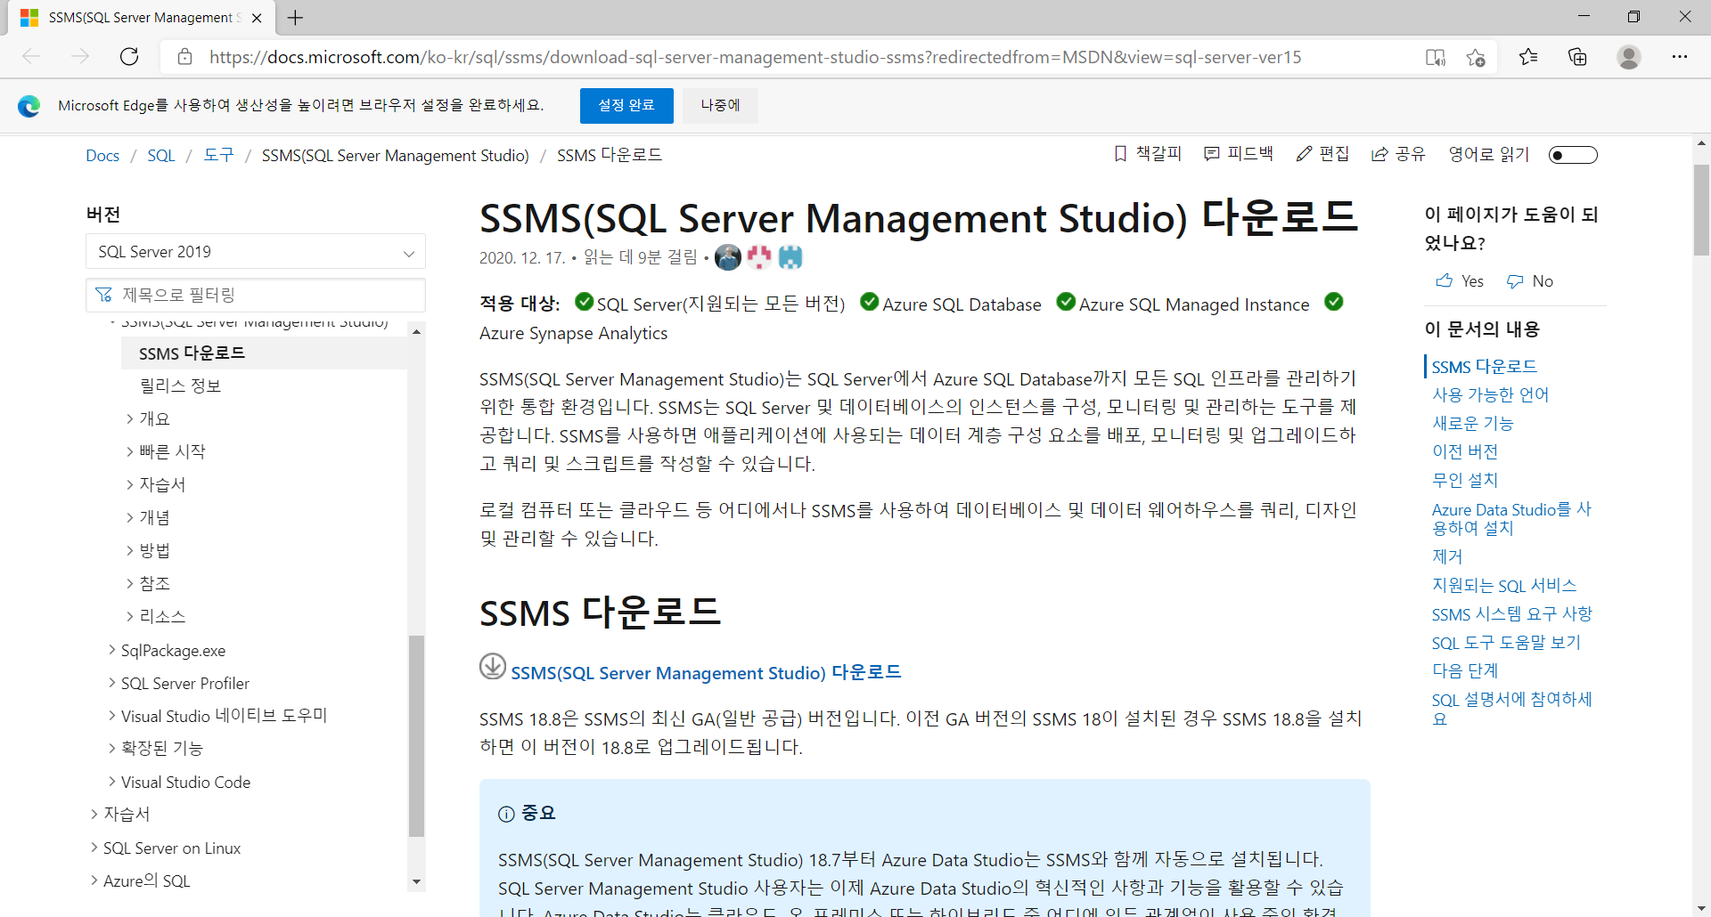1711x917 pixels.
Task: Click the 도구 breadcrumb link
Action: (219, 155)
